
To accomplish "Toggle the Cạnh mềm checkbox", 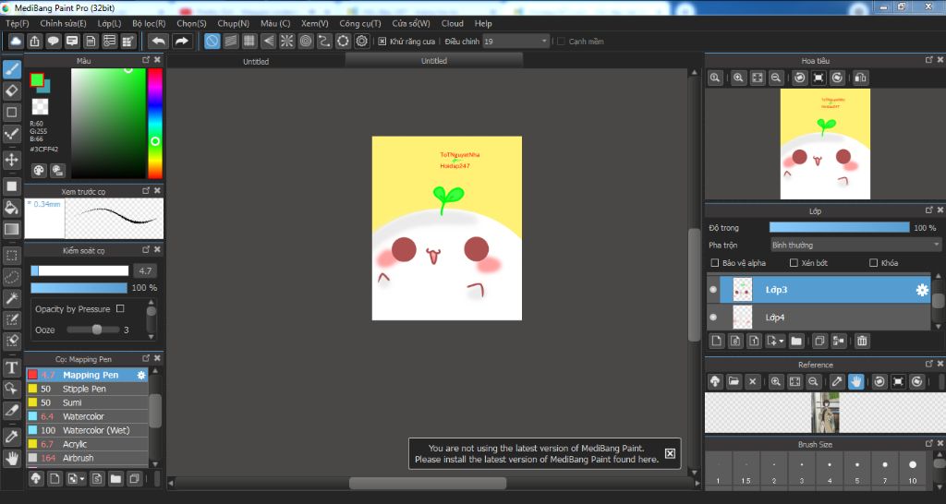I will tap(561, 42).
